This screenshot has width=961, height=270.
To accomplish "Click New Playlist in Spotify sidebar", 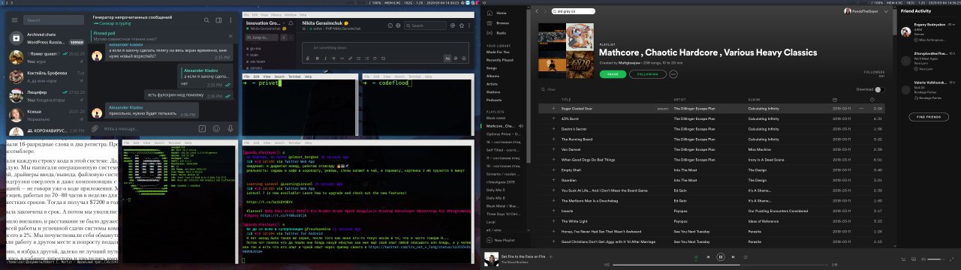I will pyautogui.click(x=502, y=240).
